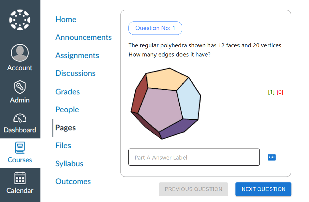This screenshot has height=202, width=309.
Task: Open the Courses book icon
Action: click(x=20, y=148)
